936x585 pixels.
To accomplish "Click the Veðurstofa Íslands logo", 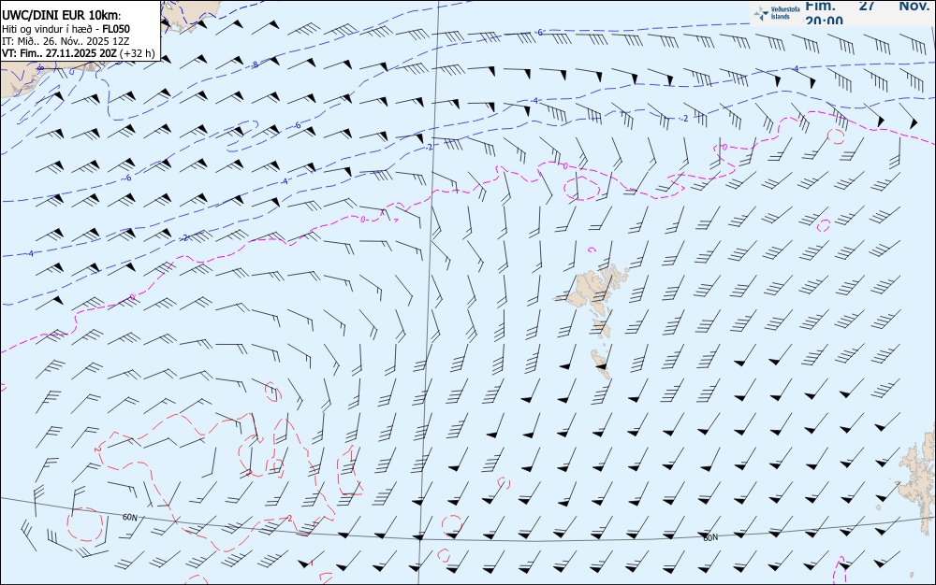I will [x=776, y=13].
